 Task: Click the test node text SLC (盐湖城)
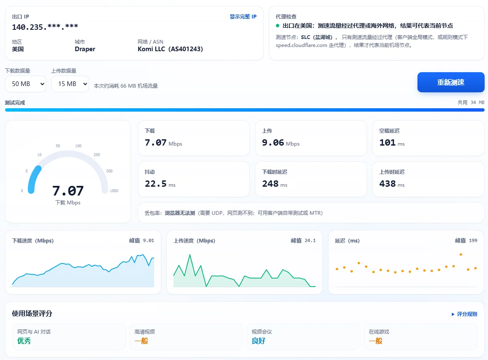317,37
